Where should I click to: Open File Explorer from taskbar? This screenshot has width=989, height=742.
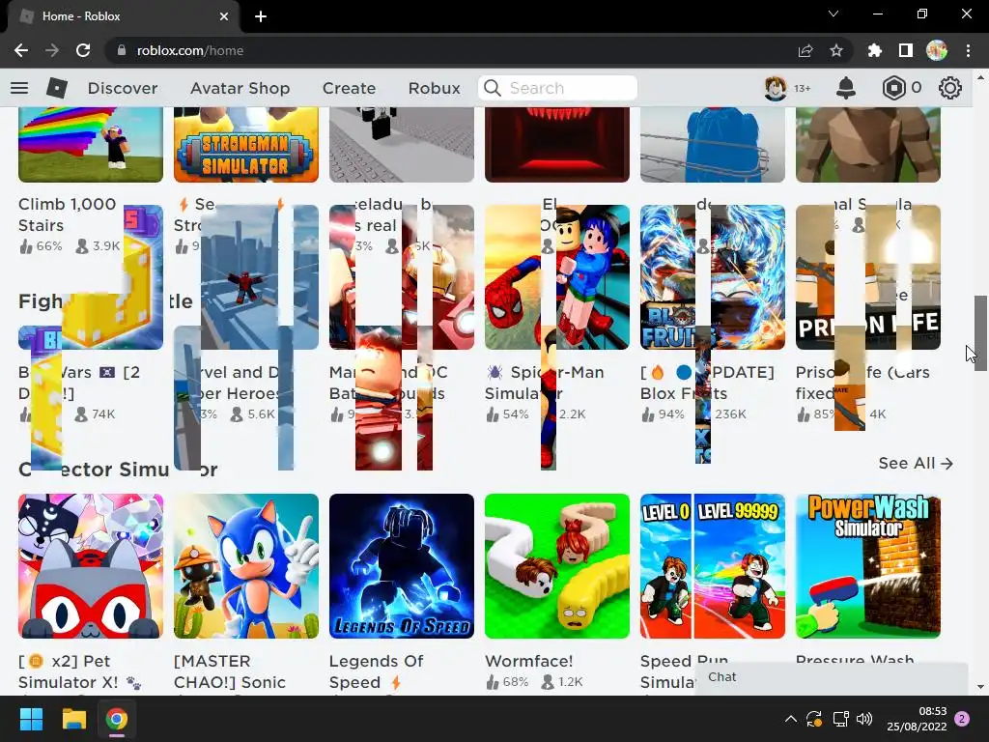pyautogui.click(x=73, y=719)
